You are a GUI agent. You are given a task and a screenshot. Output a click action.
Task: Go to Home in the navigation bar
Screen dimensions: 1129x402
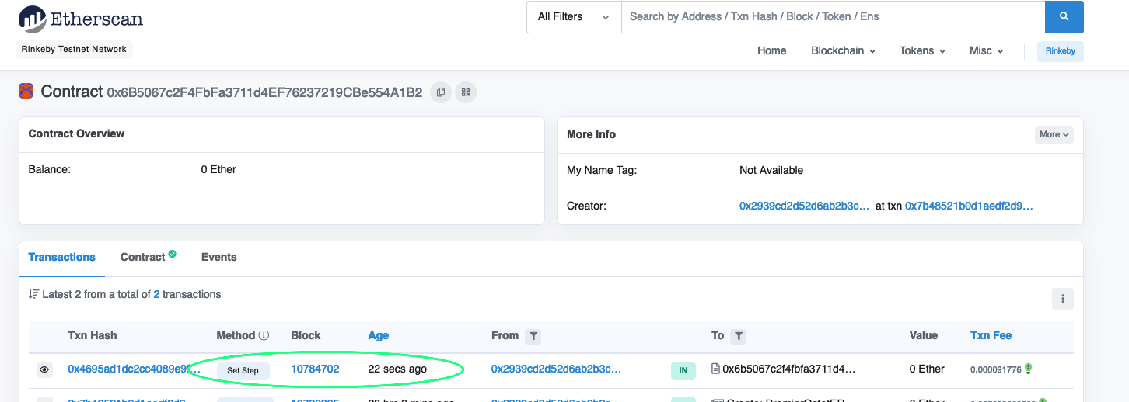(772, 50)
